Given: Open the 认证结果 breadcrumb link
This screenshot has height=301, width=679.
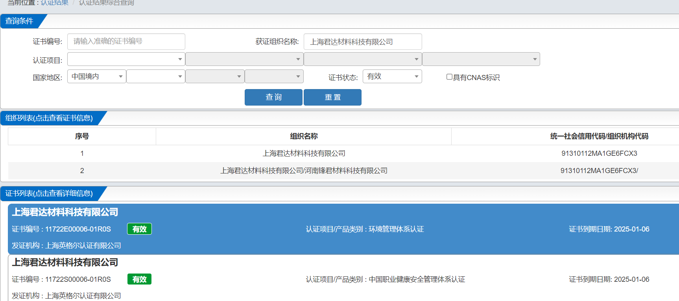Looking at the screenshot, I should click(55, 2).
